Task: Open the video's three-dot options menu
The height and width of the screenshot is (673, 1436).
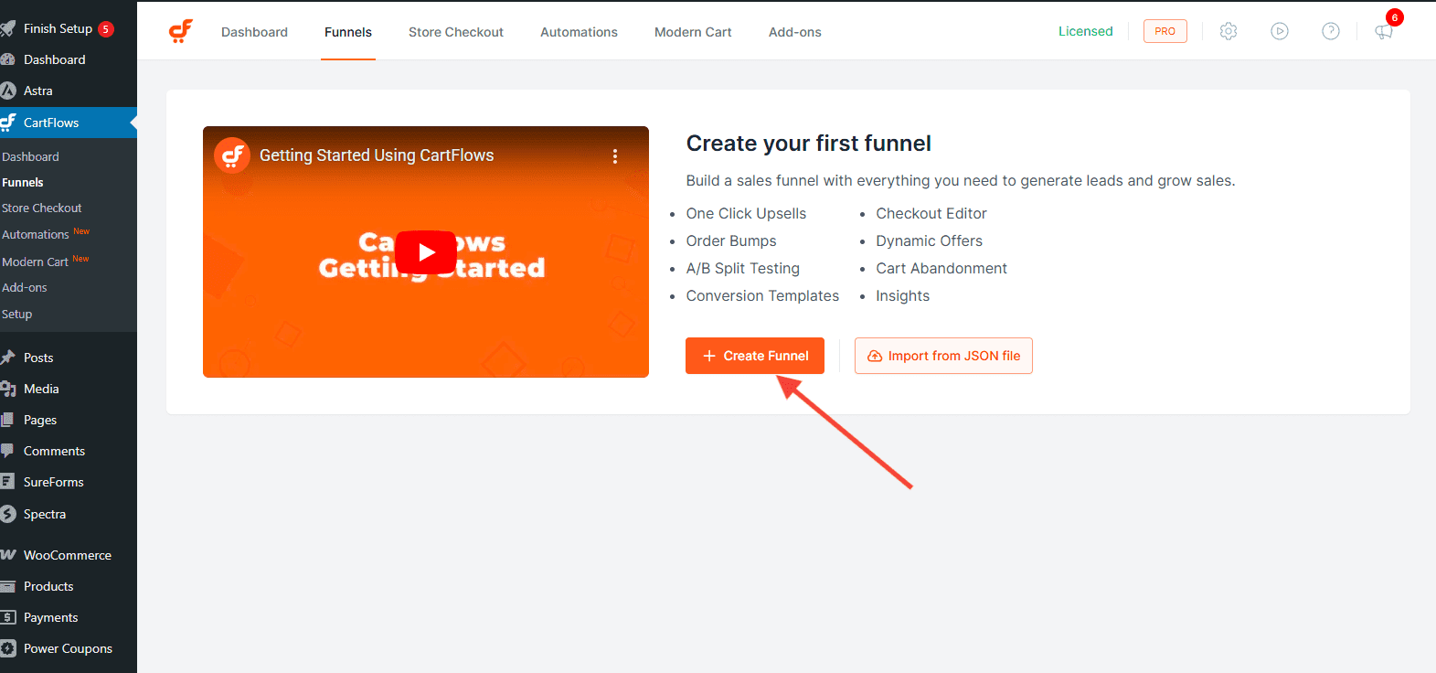Action: pyautogui.click(x=615, y=156)
